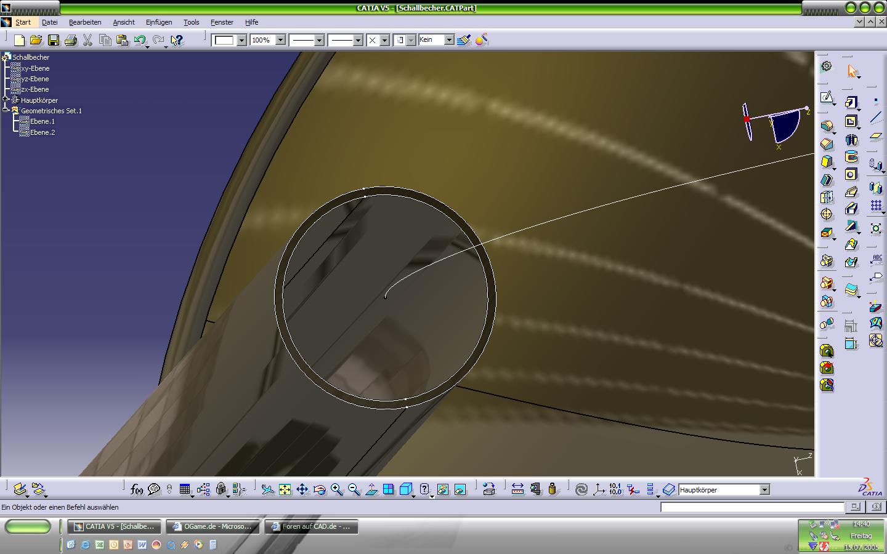Click the Sketcher tool icon
The width and height of the screenshot is (887, 554).
point(827,98)
